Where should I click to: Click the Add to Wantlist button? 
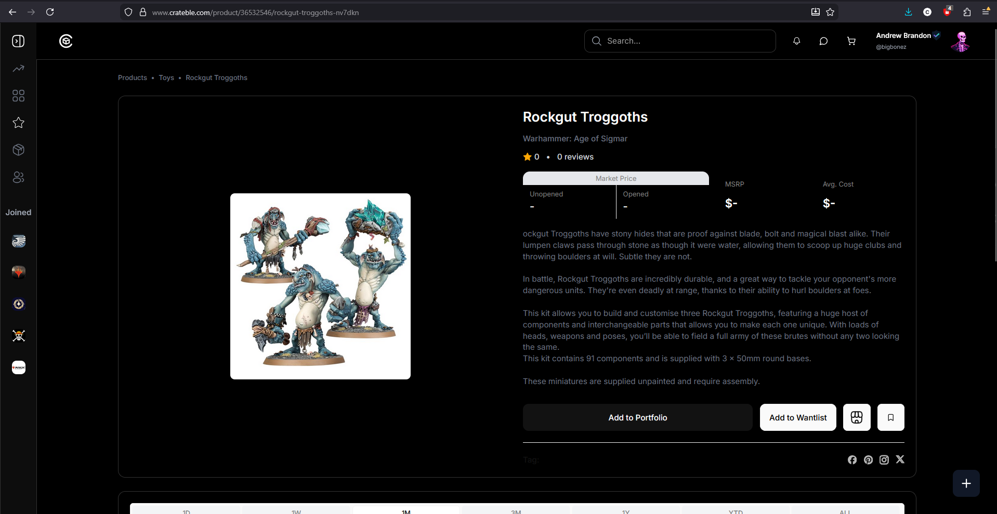coord(798,417)
